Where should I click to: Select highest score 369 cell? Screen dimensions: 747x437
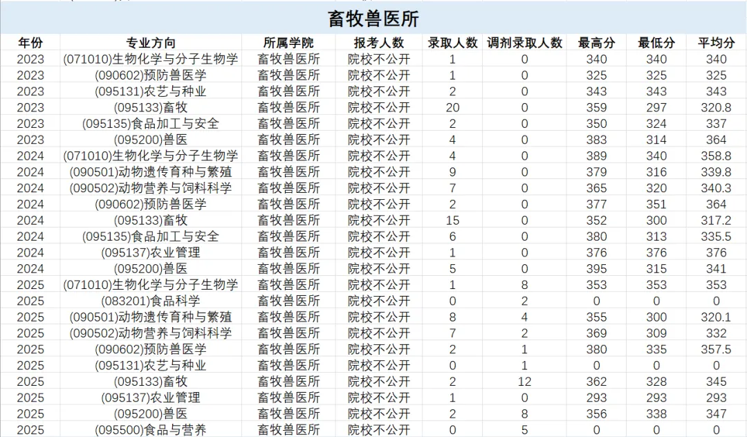pyautogui.click(x=596, y=333)
